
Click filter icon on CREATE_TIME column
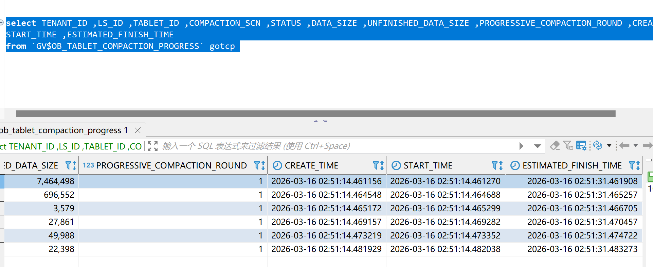[376, 165]
